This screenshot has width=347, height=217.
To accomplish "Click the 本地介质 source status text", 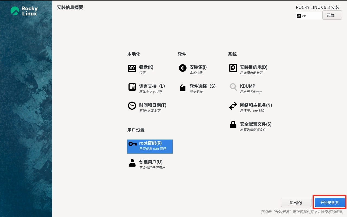I will 196,73.
